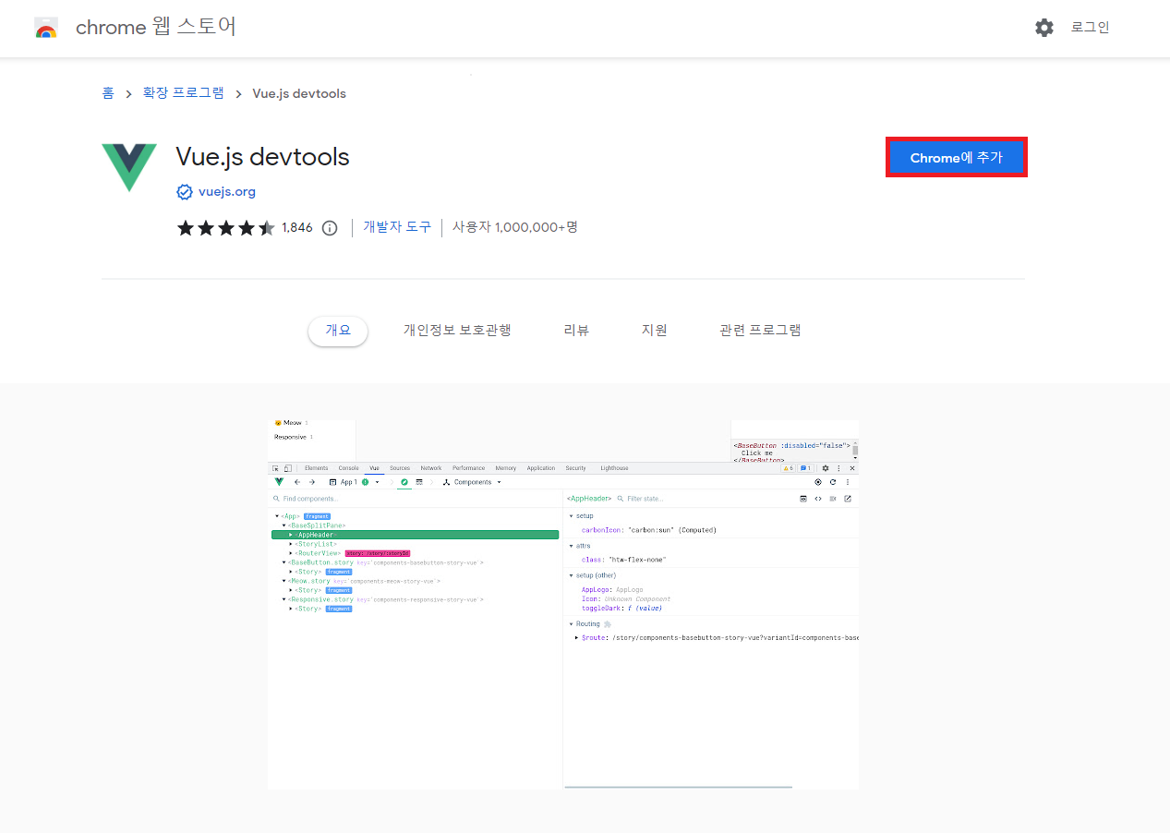Image resolution: width=1170 pixels, height=833 pixels.
Task: Select the 개요 tab
Action: pos(338,331)
